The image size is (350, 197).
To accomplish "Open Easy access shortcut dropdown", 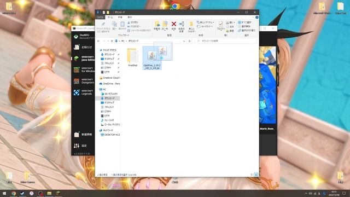I will [205, 26].
